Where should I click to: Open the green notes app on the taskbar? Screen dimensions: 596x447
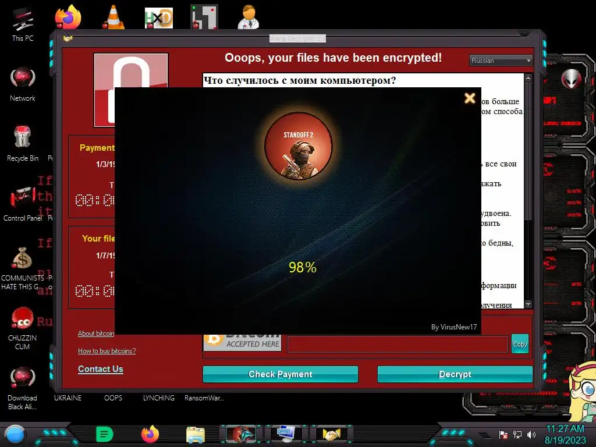[105, 434]
